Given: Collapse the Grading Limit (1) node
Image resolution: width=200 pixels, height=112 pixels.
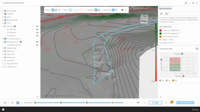Looking at the screenshot, I should tap(3, 42).
